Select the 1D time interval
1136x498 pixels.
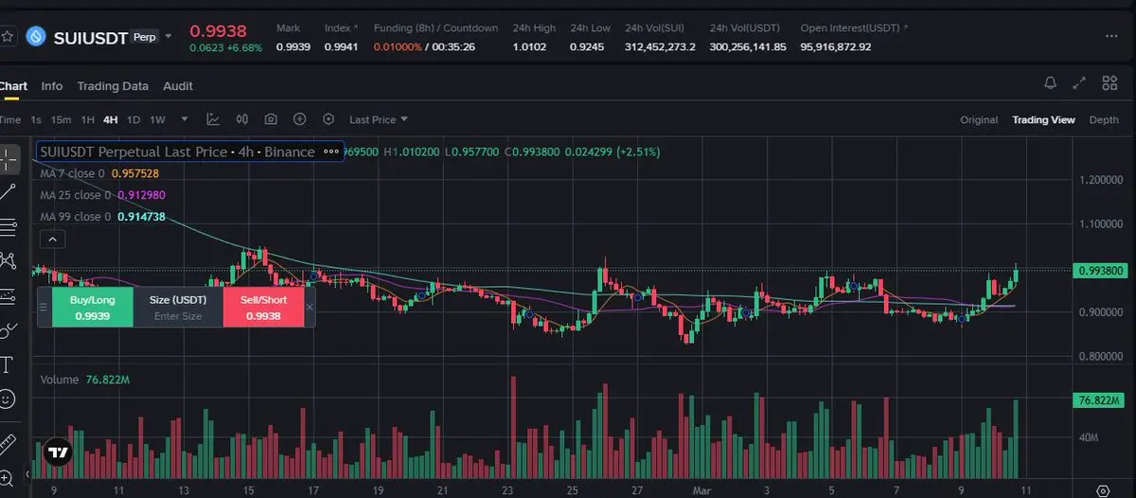pyautogui.click(x=133, y=119)
